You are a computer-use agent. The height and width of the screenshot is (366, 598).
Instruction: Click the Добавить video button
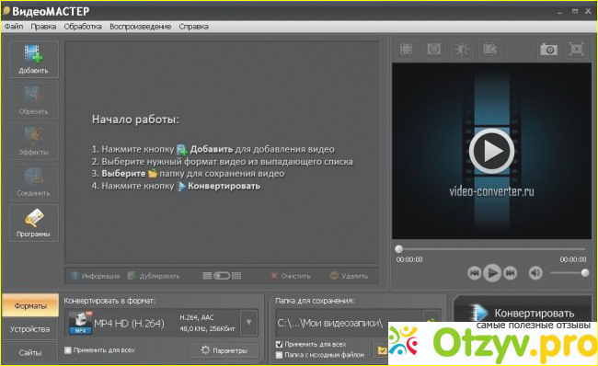pyautogui.click(x=33, y=60)
